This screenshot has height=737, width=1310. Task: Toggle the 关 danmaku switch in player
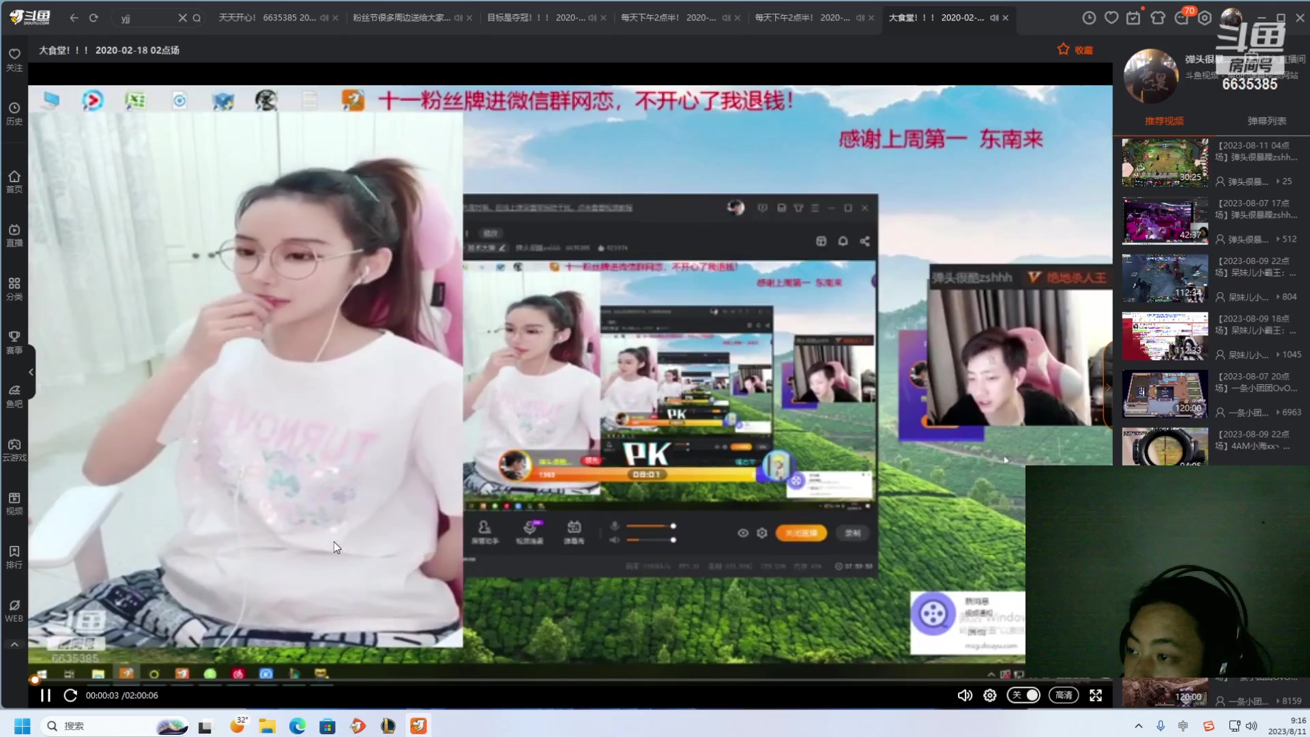[1023, 695]
